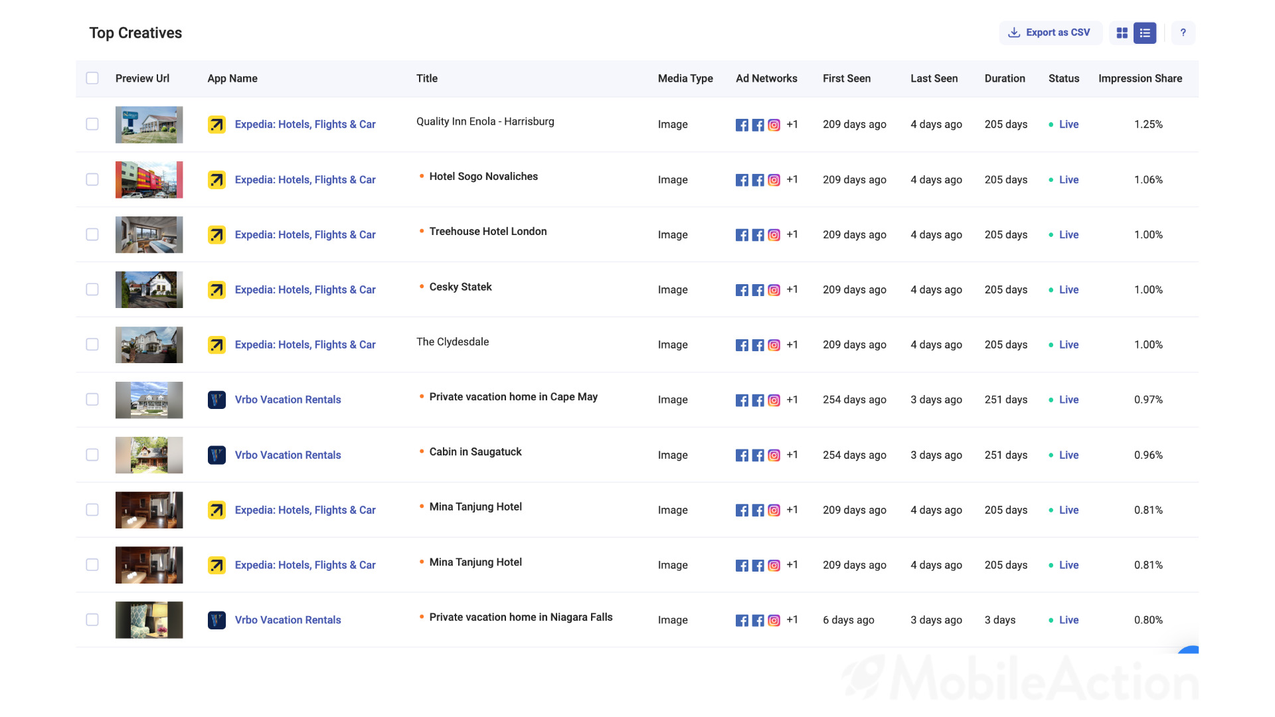
Task: Click the Instagram icon in Cape May row
Action: tap(774, 400)
